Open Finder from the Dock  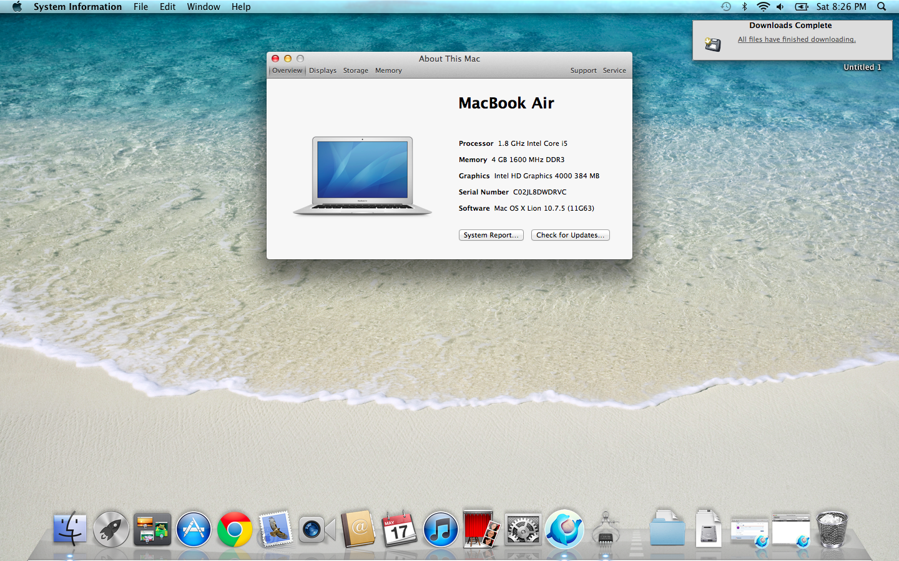point(70,529)
